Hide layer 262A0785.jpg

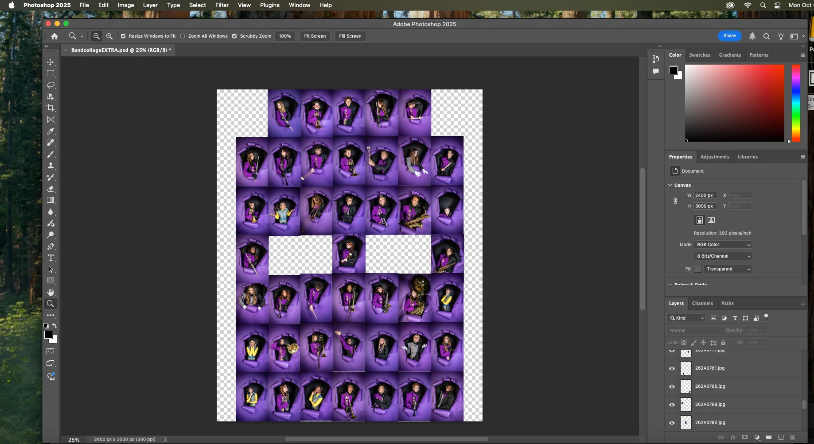click(x=672, y=386)
